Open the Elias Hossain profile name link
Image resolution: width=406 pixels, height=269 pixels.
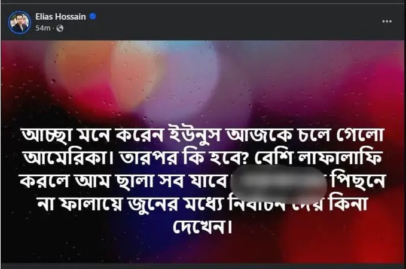click(60, 17)
